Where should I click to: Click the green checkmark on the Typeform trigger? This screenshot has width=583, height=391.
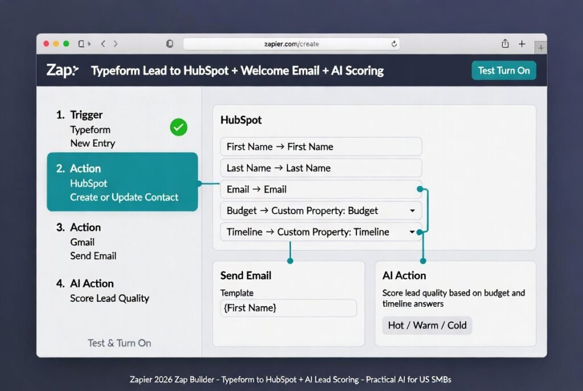click(x=178, y=127)
